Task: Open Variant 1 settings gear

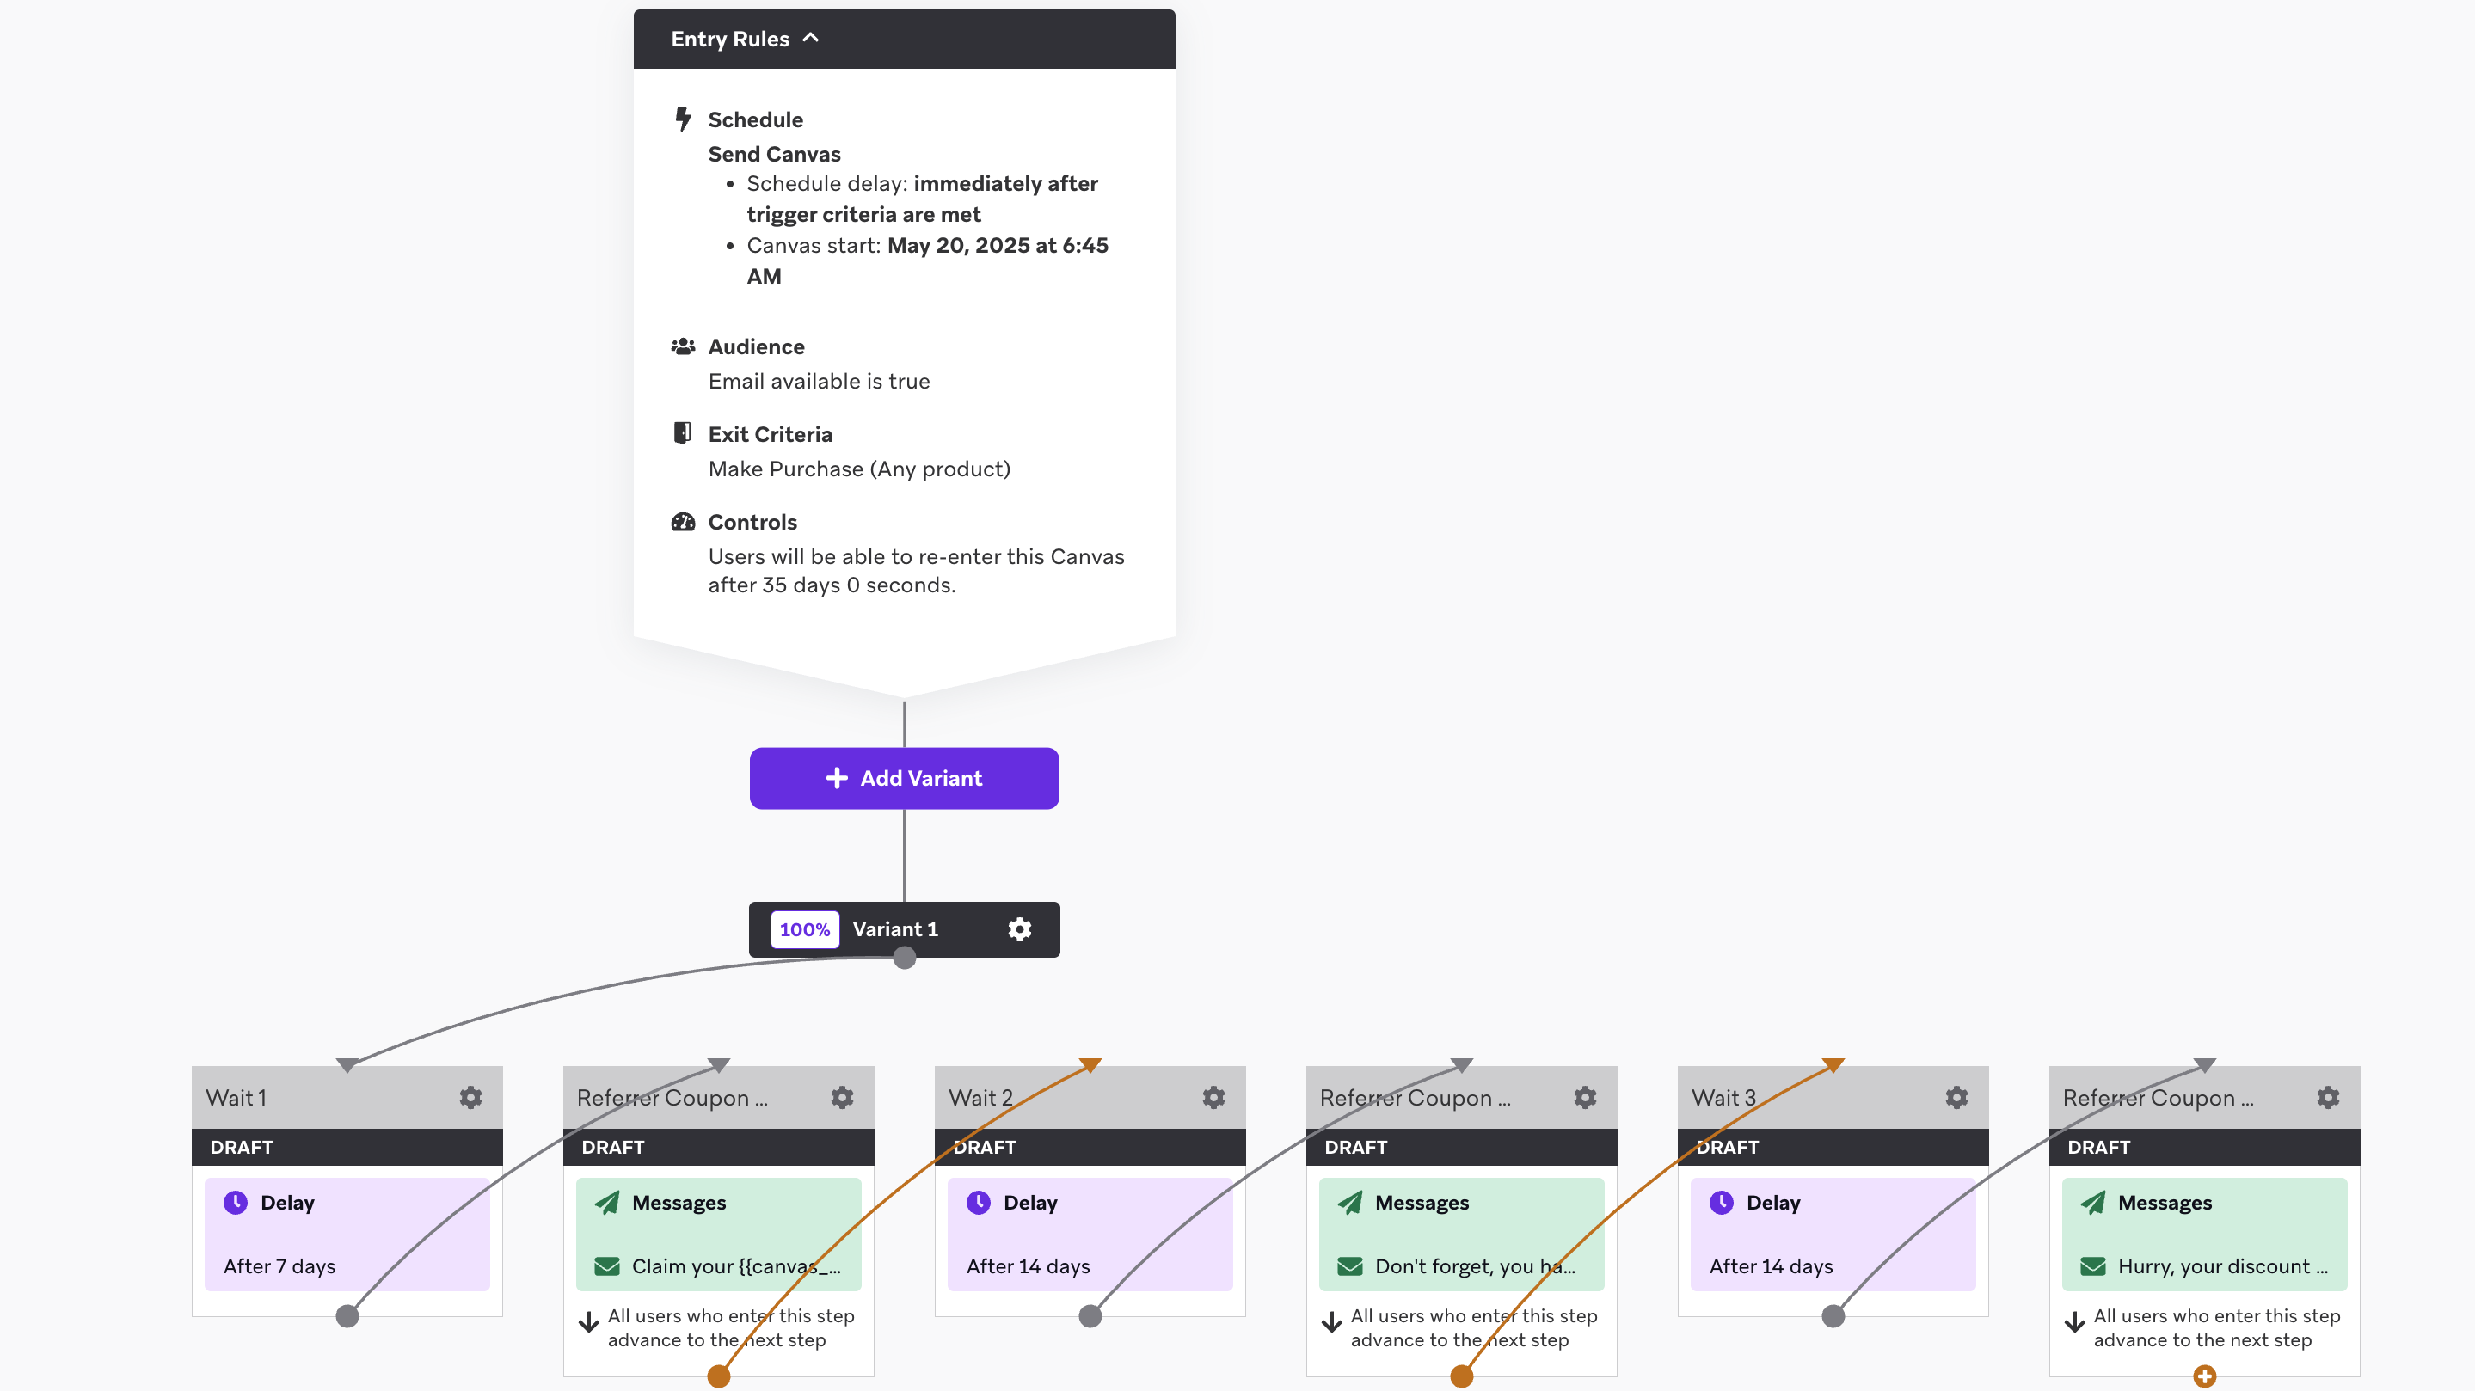Action: click(1019, 929)
